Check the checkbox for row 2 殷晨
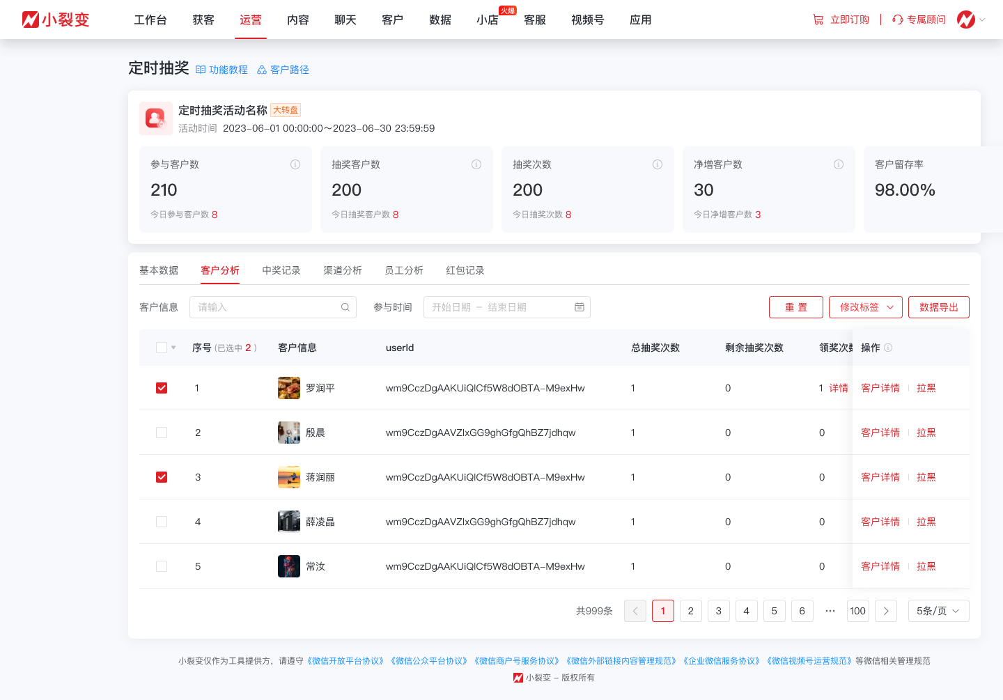 point(162,433)
